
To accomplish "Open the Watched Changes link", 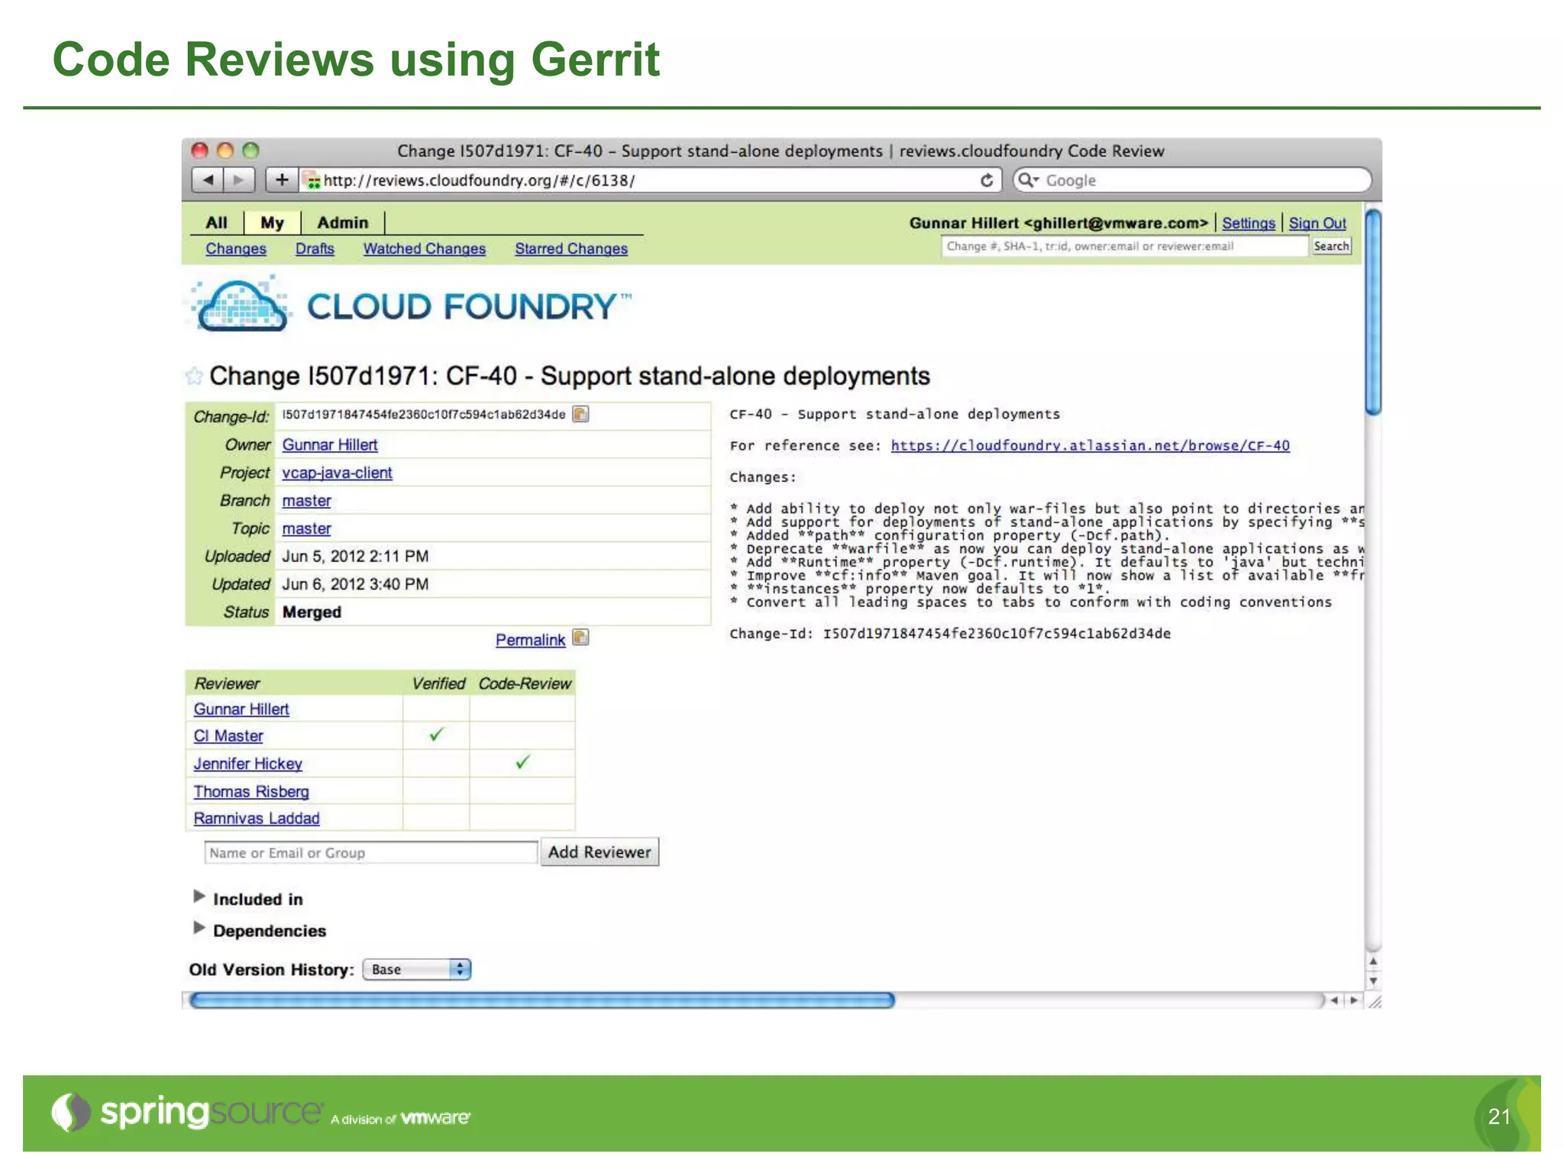I will tap(424, 249).
